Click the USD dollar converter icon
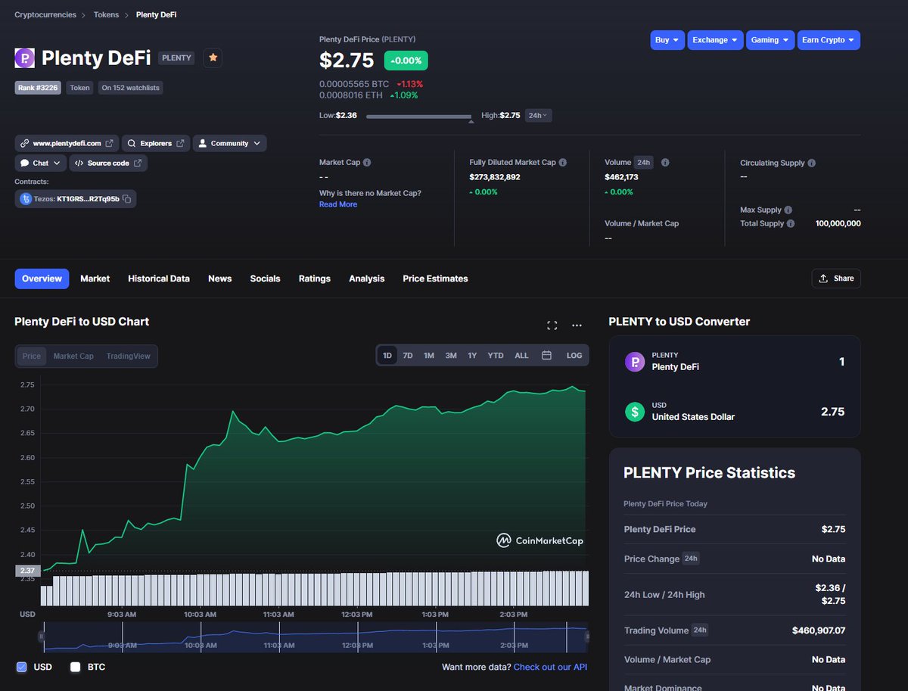 point(635,412)
